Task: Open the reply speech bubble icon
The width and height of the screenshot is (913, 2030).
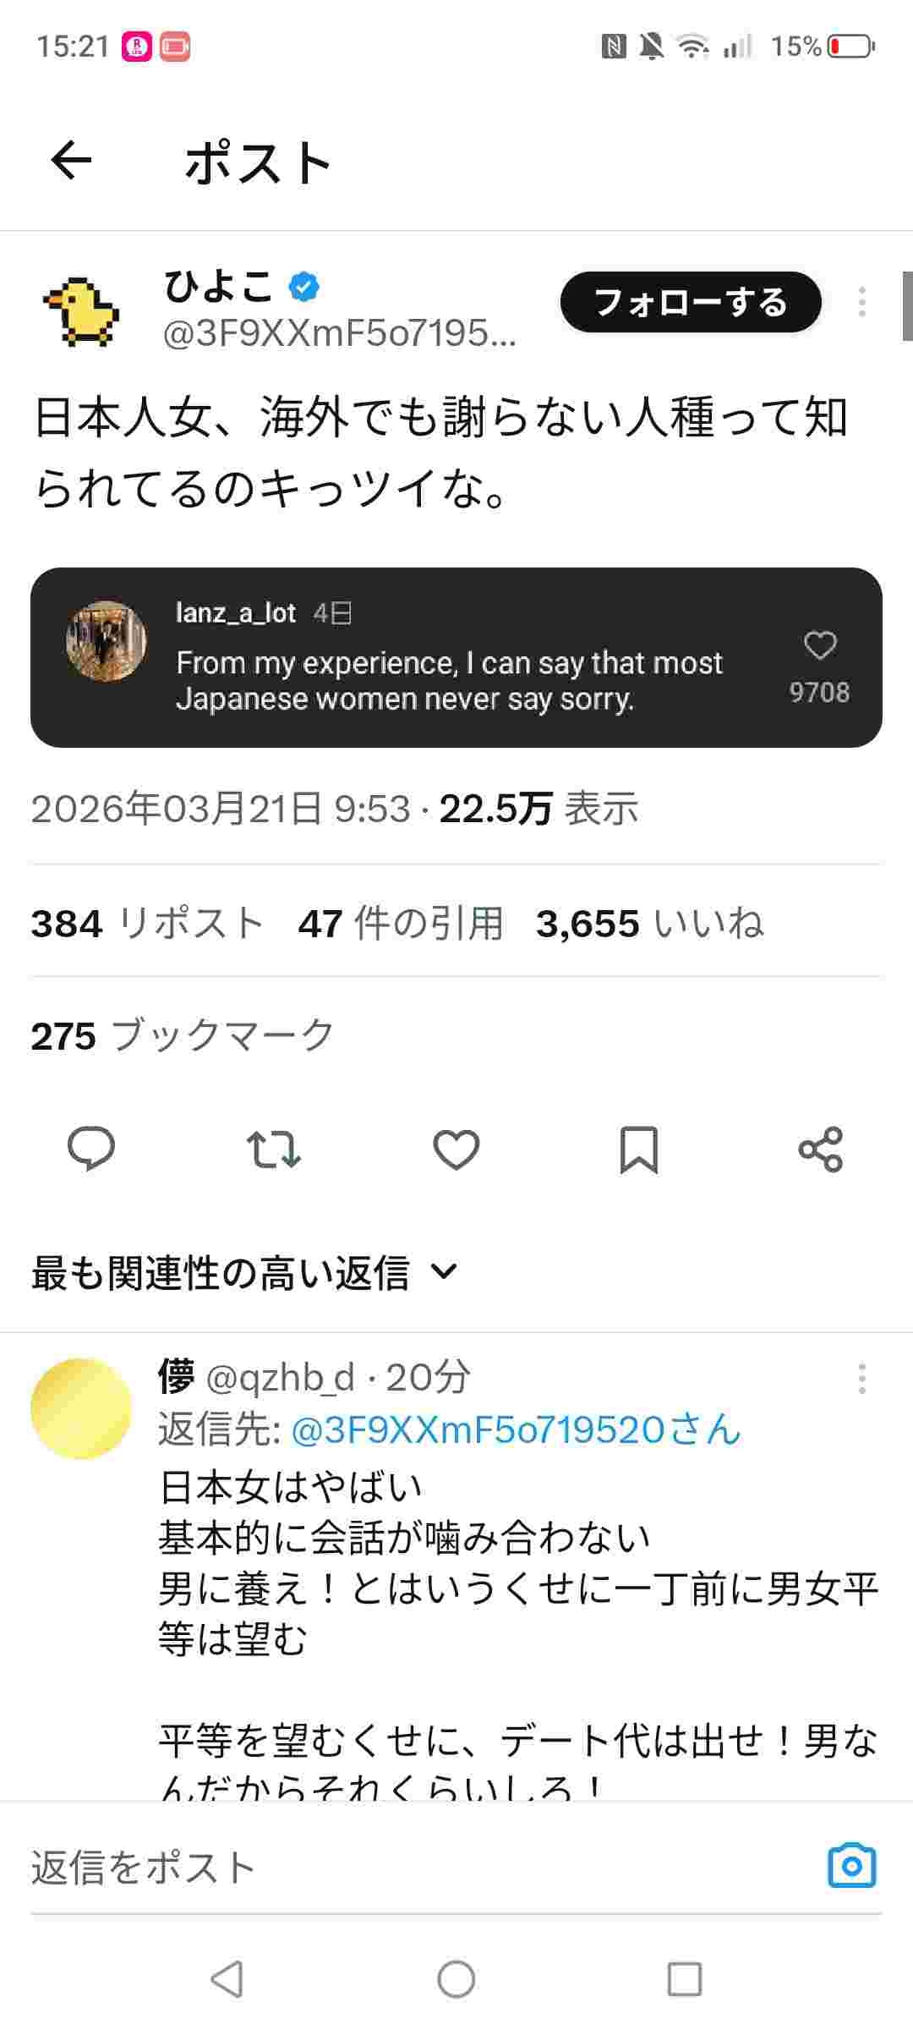Action: (91, 1149)
